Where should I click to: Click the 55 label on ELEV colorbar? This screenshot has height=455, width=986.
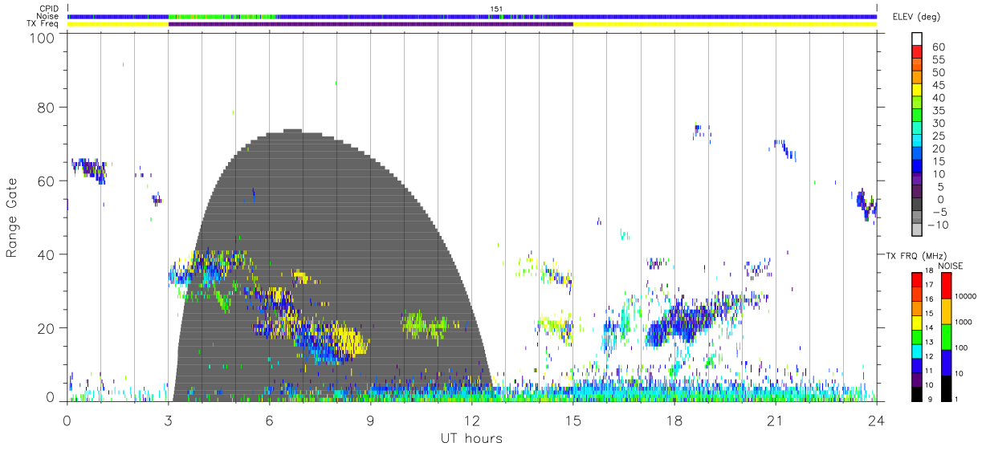[937, 60]
